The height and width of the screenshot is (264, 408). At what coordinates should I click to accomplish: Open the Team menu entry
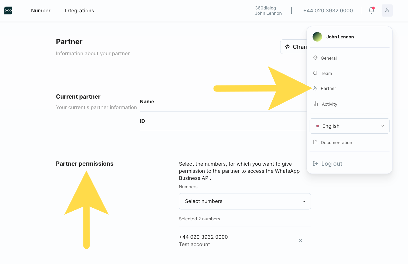pos(326,73)
